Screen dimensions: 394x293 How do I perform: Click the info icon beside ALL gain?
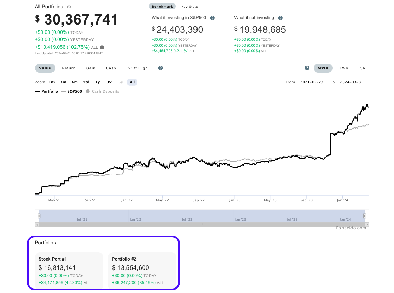click(102, 47)
